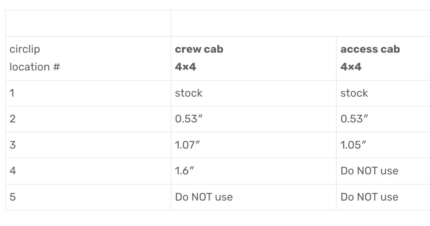Click 'stock' in the crew cab column
The width and height of the screenshot is (430, 226).
click(x=189, y=93)
